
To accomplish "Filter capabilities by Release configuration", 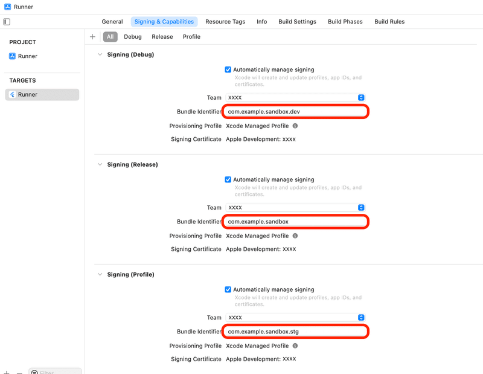I will coord(162,37).
